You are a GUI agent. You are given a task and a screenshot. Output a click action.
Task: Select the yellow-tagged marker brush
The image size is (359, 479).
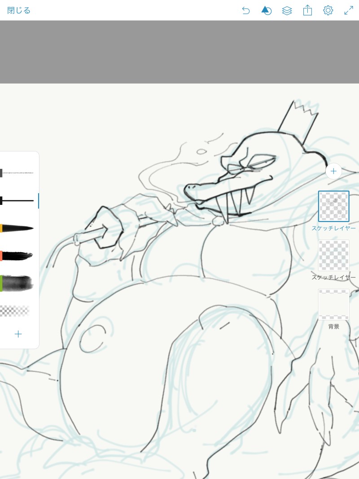[x=17, y=228]
